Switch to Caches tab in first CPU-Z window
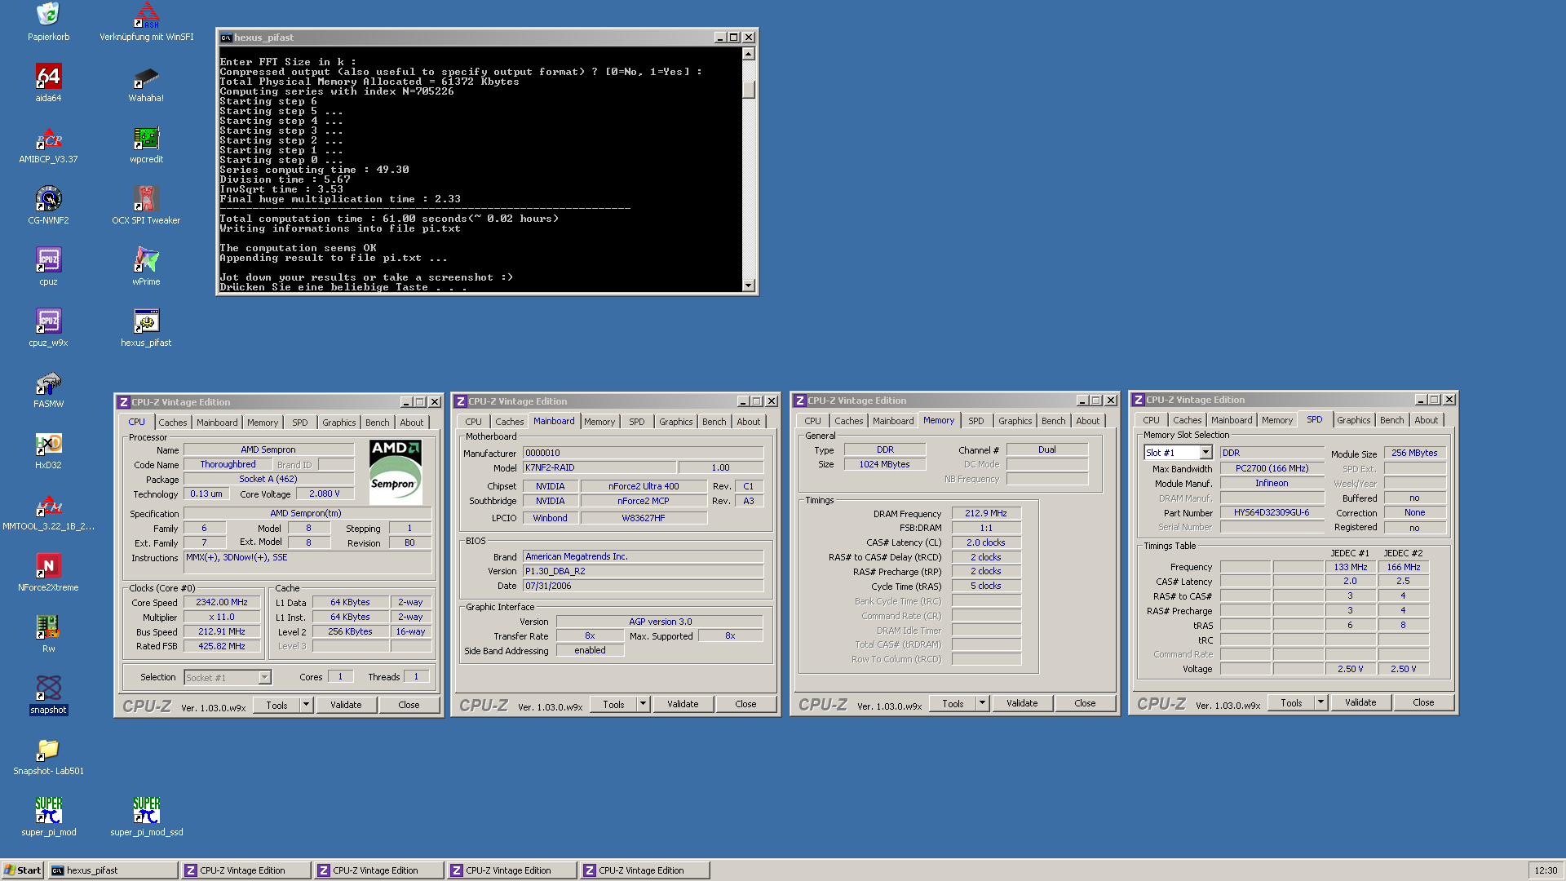 (x=172, y=423)
